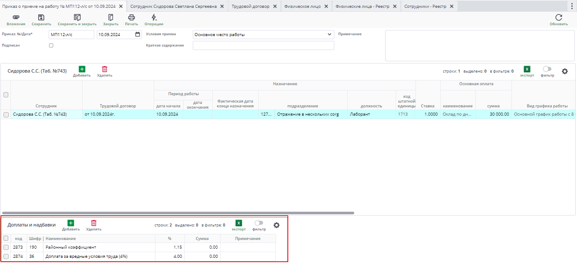
Task: Export Доплаты и надбавки table to Excel
Action: 238,223
